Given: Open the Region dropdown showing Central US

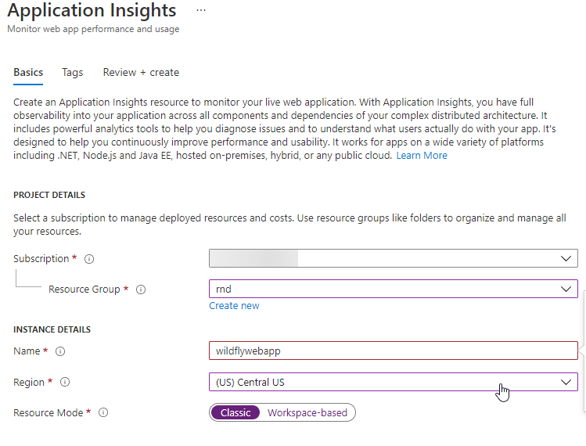Looking at the screenshot, I should pos(394,382).
